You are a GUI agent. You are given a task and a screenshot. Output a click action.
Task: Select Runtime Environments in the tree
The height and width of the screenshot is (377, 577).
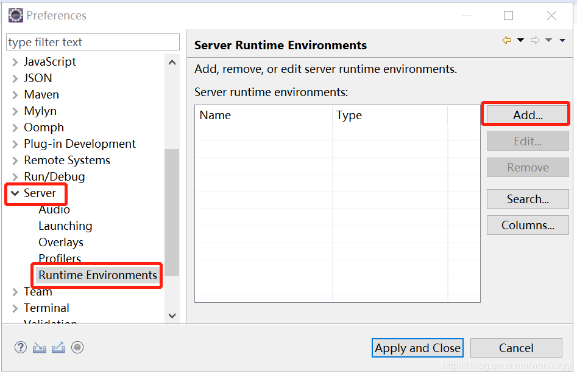pyautogui.click(x=97, y=275)
